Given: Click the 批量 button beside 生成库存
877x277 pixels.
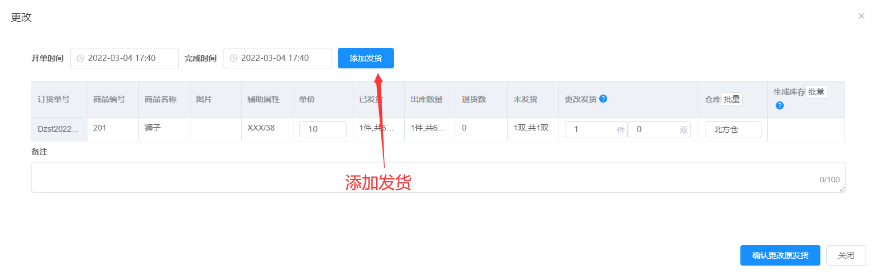Looking at the screenshot, I should [x=816, y=92].
